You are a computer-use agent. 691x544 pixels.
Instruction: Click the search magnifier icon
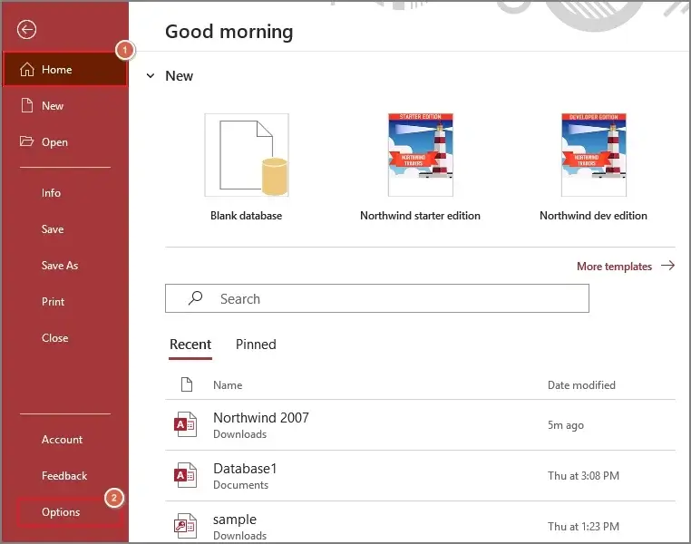[x=195, y=298]
